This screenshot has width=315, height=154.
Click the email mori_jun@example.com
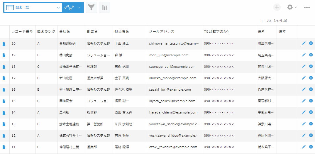point(169,55)
